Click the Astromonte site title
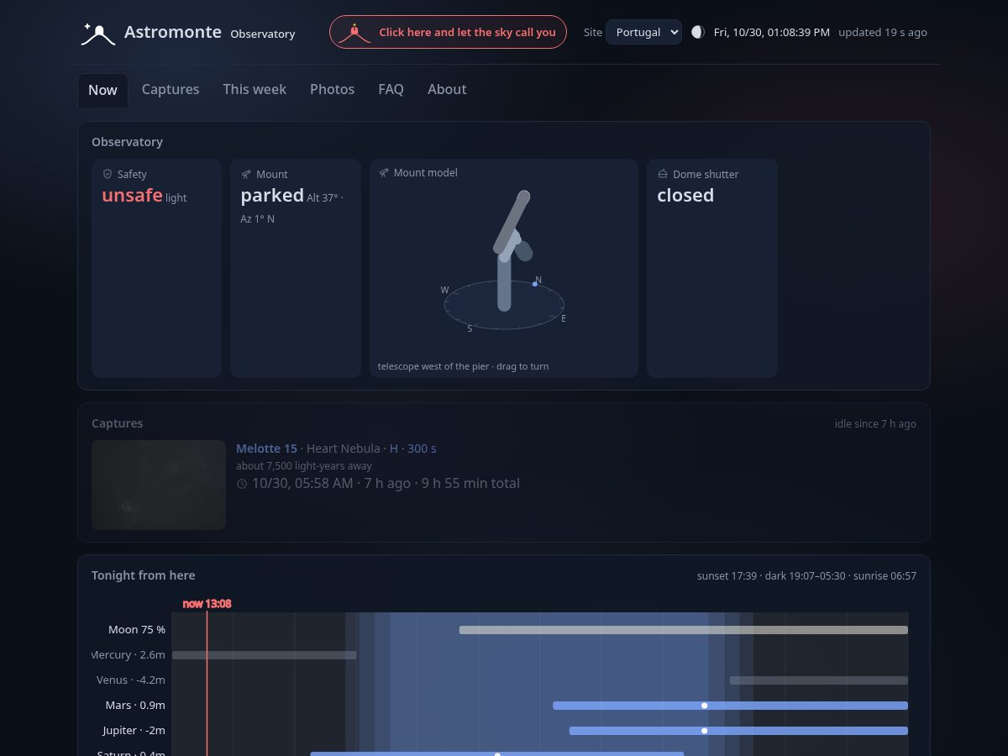Viewport: 1008px width, 756px height. 173,32
